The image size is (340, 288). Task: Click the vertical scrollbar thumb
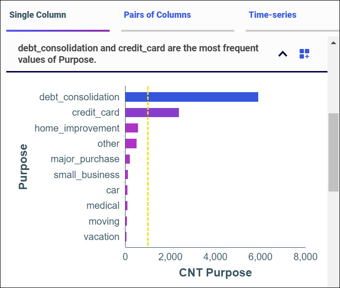point(333,152)
